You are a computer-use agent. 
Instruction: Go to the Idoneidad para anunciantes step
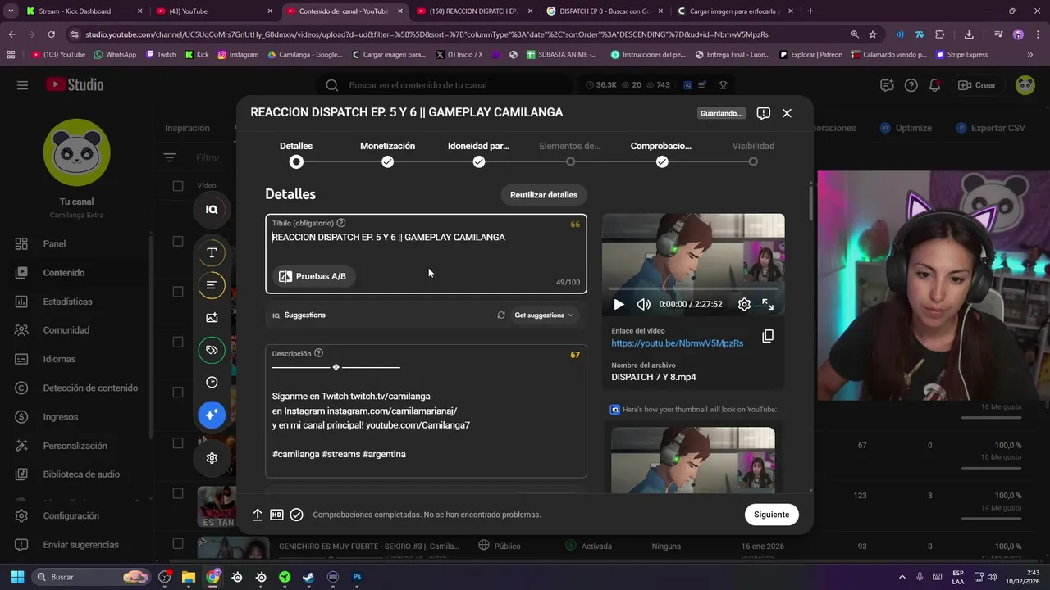pyautogui.click(x=478, y=153)
